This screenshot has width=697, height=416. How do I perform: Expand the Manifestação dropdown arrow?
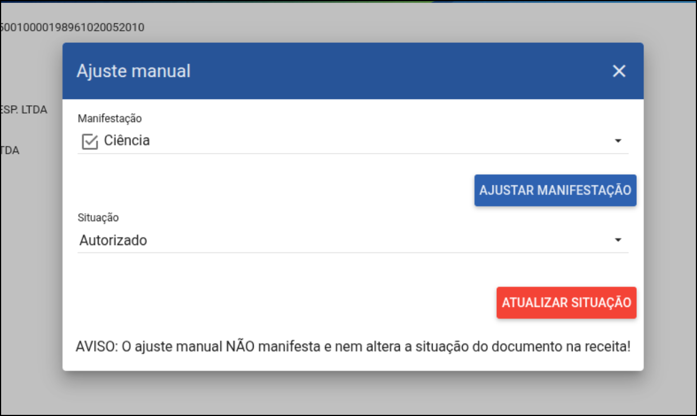(x=618, y=141)
